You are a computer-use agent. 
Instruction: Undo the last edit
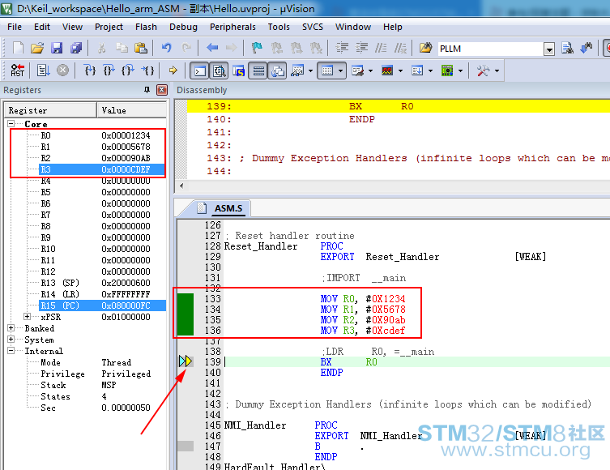[167, 49]
